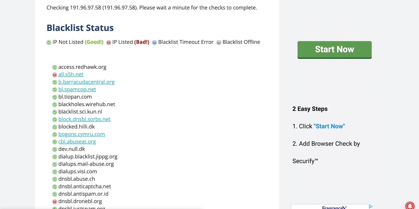Click green status icon beside dev.null.dk
419x209 pixels.
(54, 149)
